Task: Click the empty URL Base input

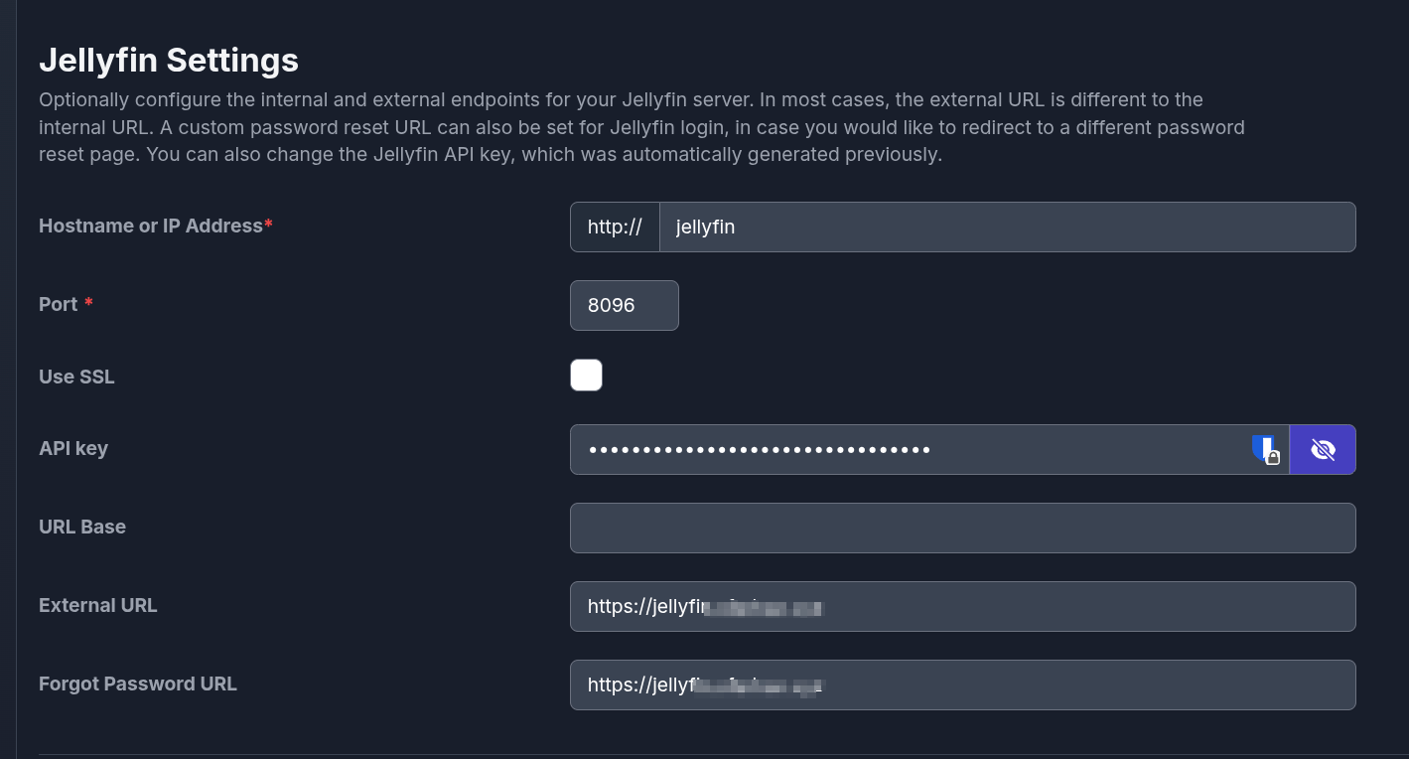Action: pos(962,528)
